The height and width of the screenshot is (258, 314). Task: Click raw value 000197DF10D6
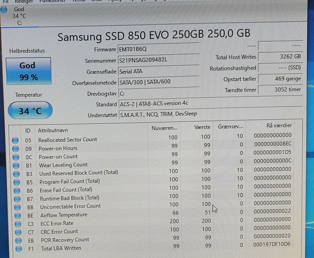[272, 244]
